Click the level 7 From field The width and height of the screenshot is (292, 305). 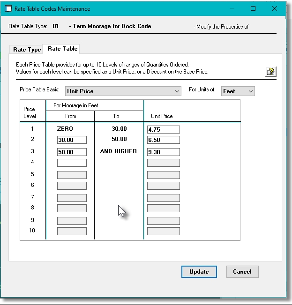[x=72, y=198]
